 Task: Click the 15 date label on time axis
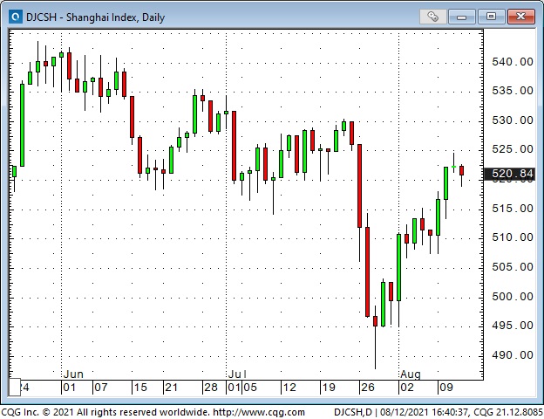pos(140,388)
